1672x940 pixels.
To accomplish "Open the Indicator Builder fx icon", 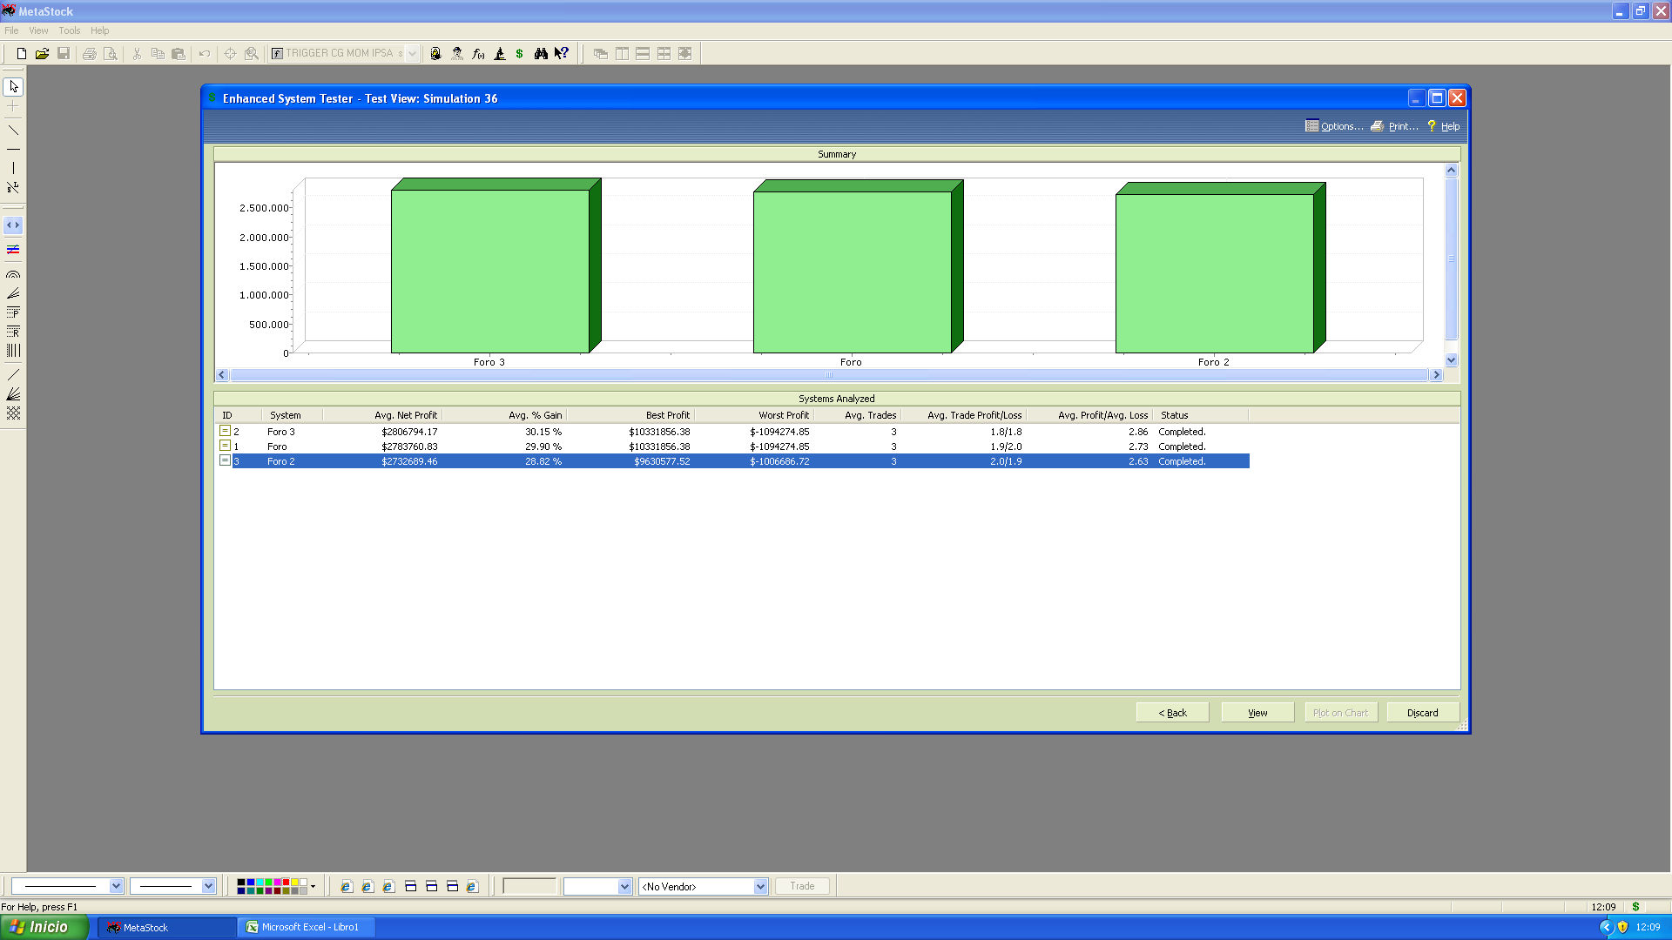I will tap(478, 54).
